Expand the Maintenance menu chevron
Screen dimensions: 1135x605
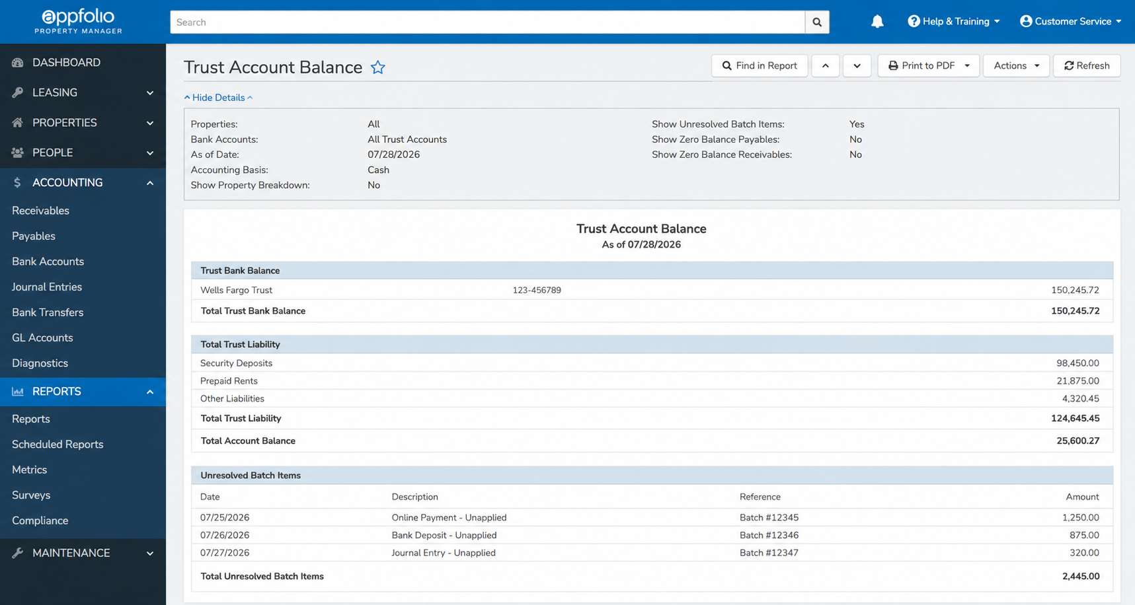tap(150, 553)
